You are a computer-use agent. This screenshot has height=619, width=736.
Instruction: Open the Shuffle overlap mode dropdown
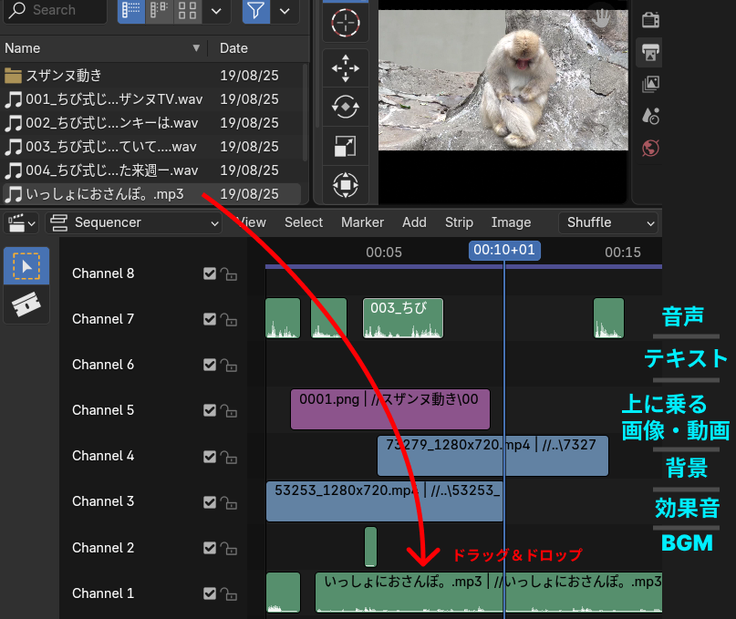(609, 222)
